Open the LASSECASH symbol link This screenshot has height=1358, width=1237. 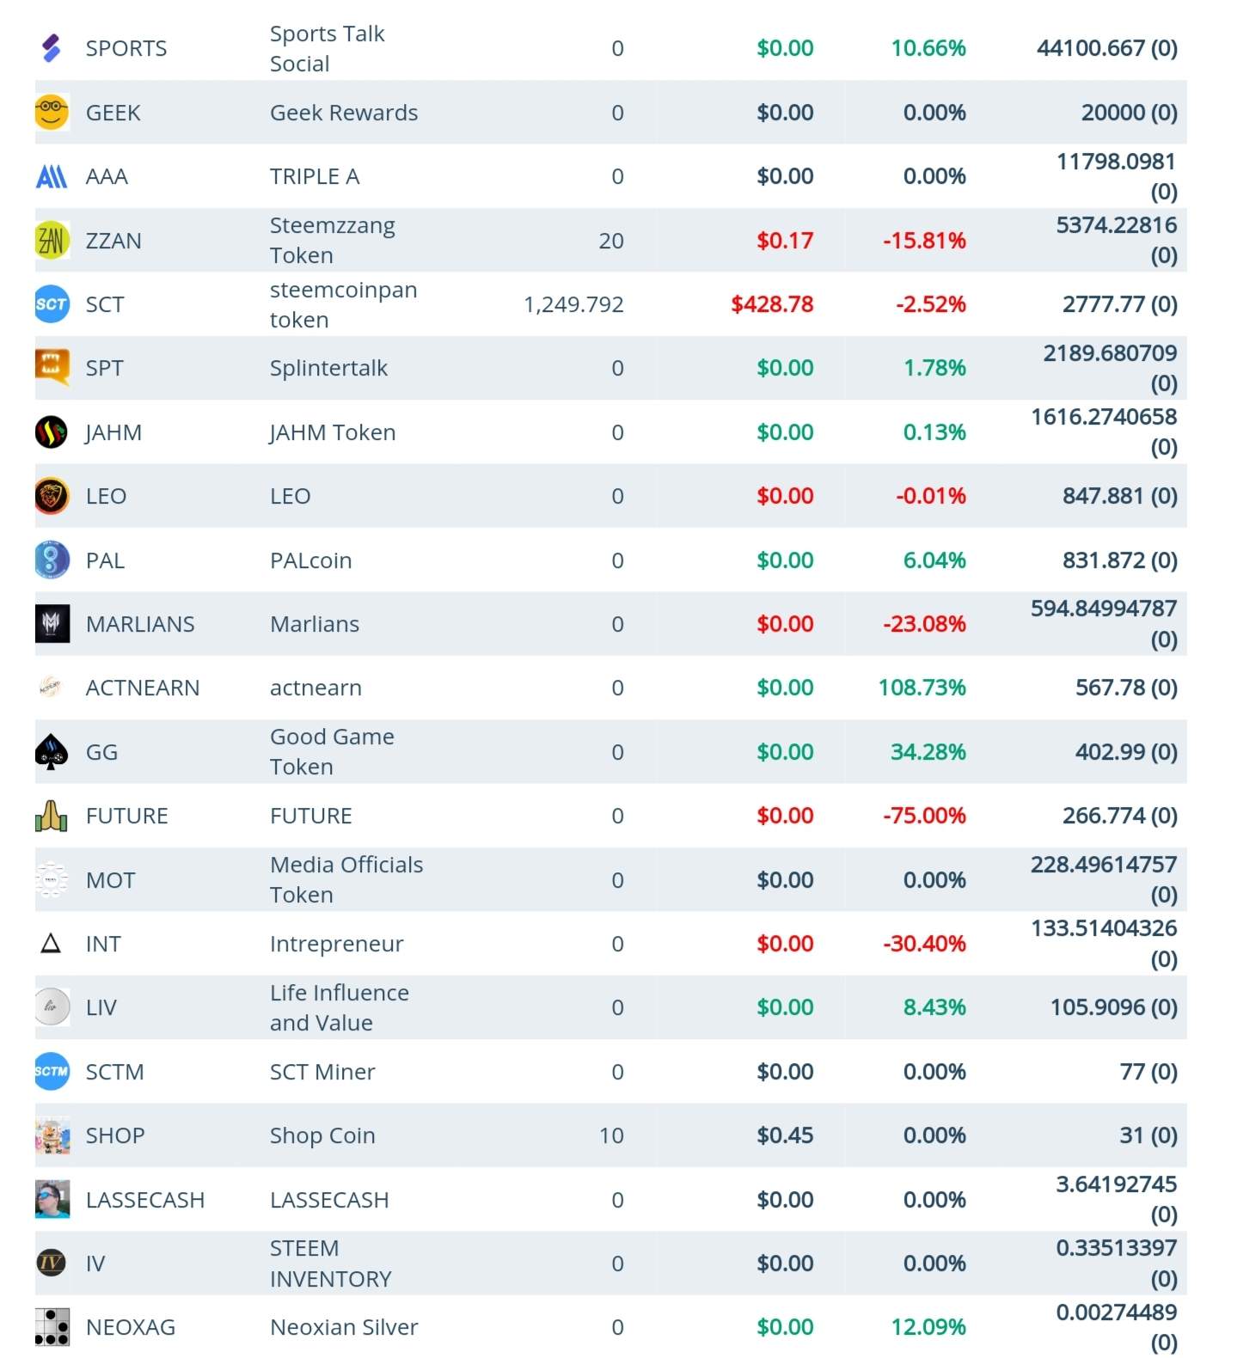click(145, 1200)
